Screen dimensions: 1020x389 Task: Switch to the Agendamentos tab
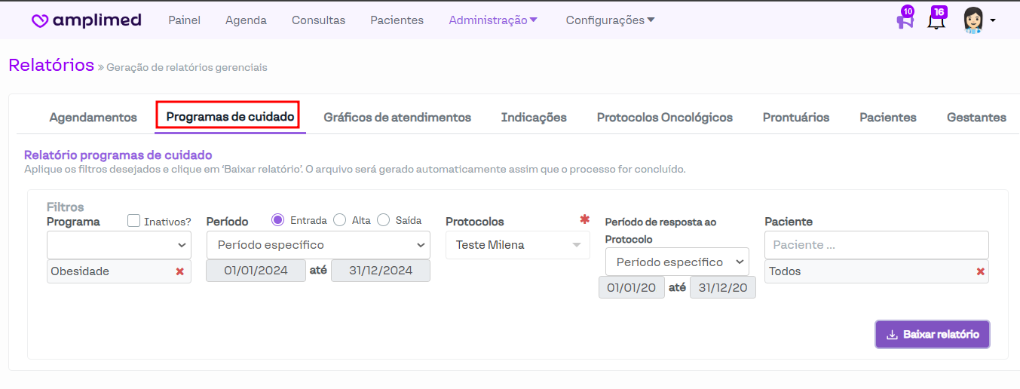[93, 118]
